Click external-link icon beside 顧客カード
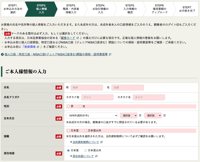200x162 pixels. (78, 38)
